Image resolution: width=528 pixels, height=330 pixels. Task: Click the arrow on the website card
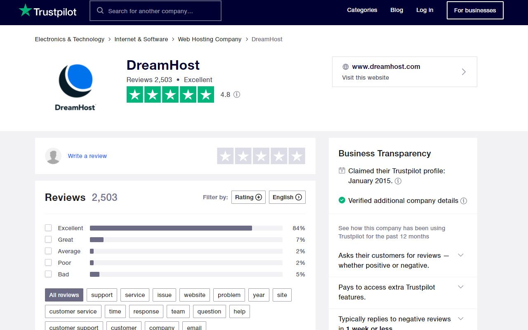(464, 72)
